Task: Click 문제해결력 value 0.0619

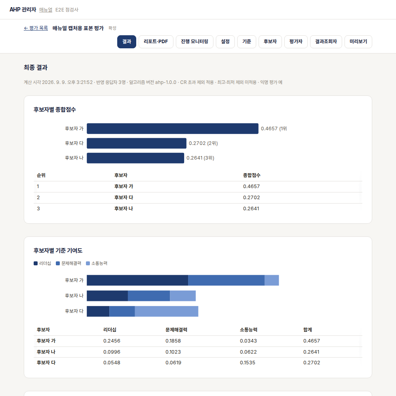Action: pyautogui.click(x=173, y=363)
